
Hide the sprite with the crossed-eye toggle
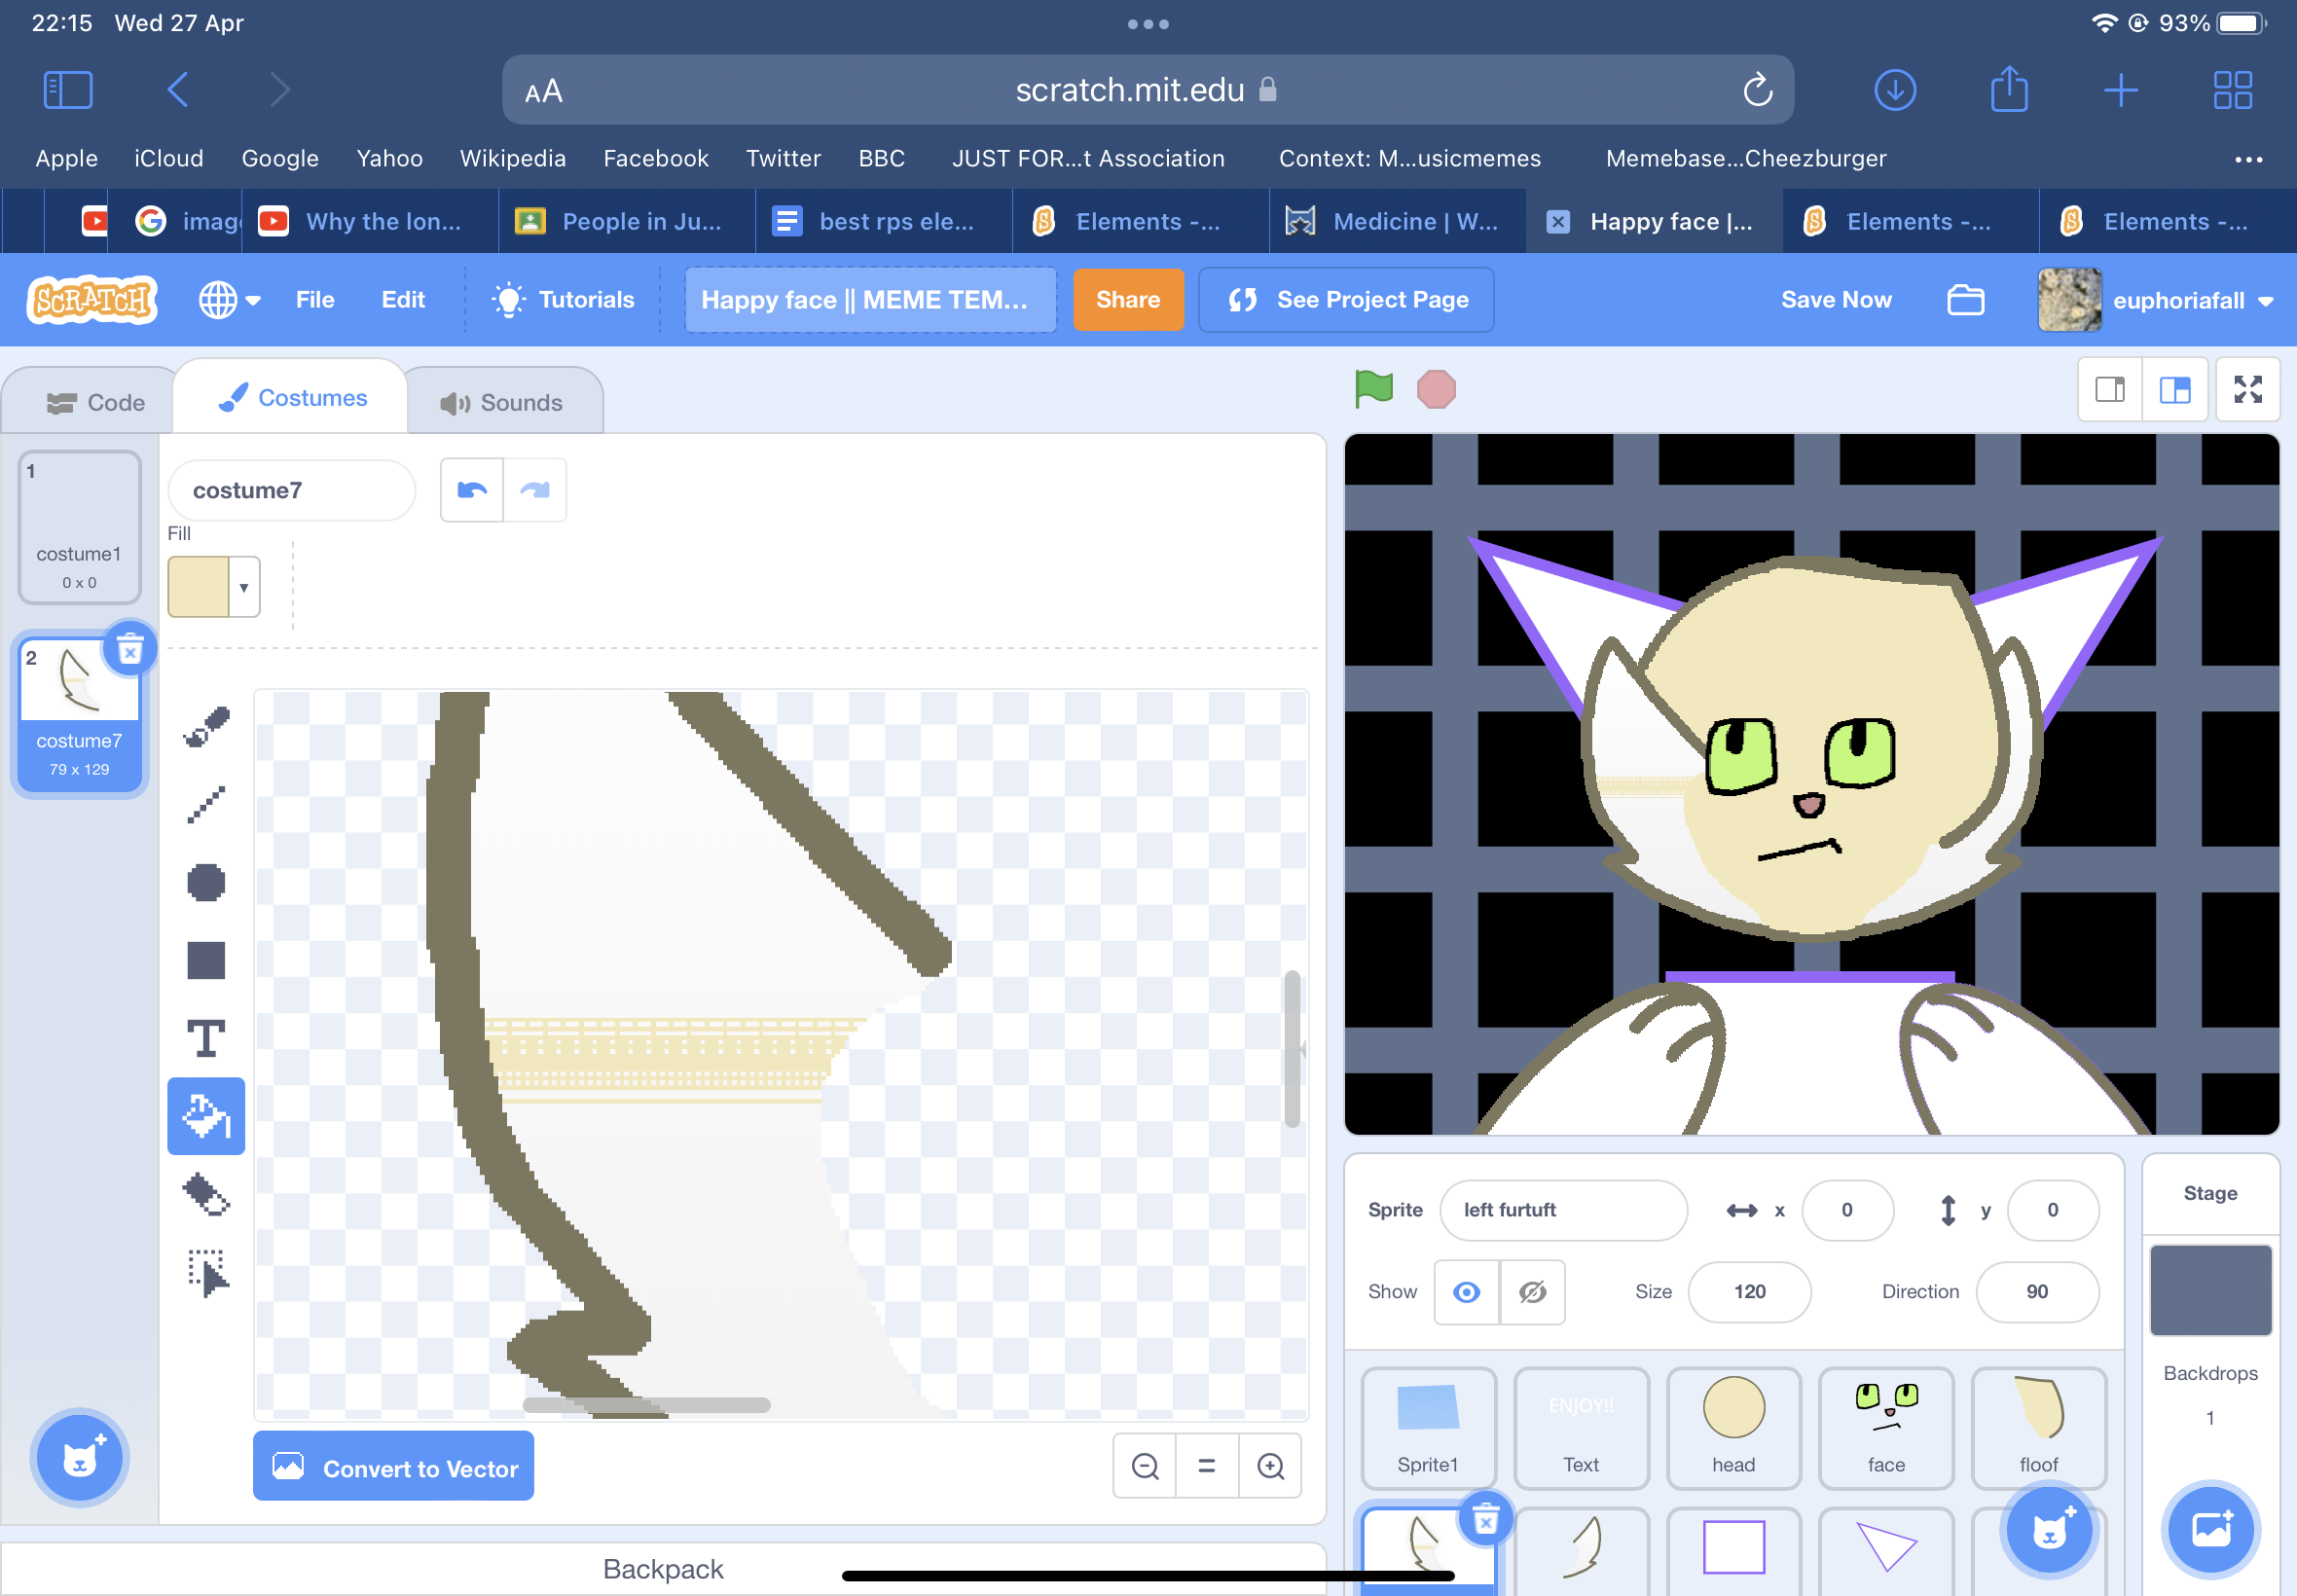coord(1531,1292)
